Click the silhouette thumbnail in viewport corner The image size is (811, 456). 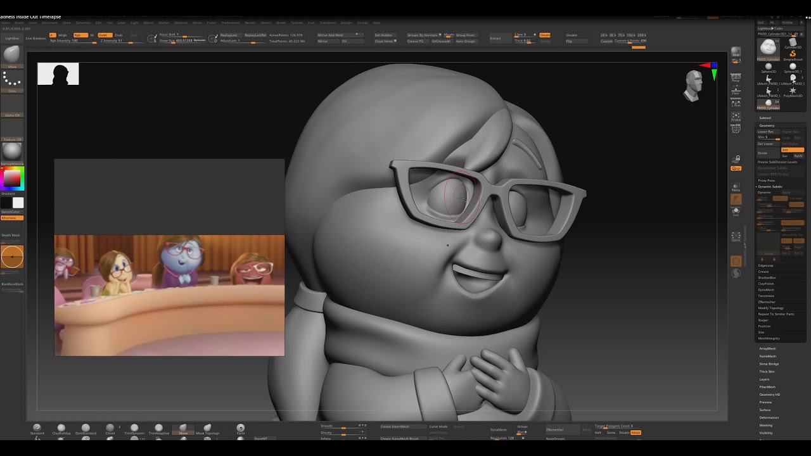tap(58, 73)
